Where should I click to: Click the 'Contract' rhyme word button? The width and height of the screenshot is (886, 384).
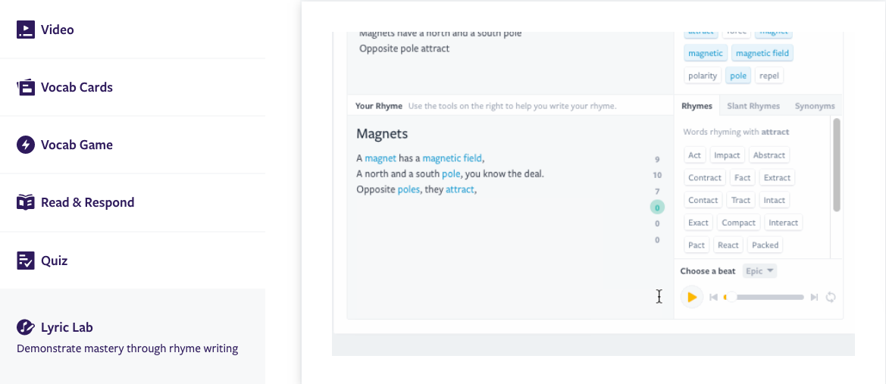[x=705, y=177]
